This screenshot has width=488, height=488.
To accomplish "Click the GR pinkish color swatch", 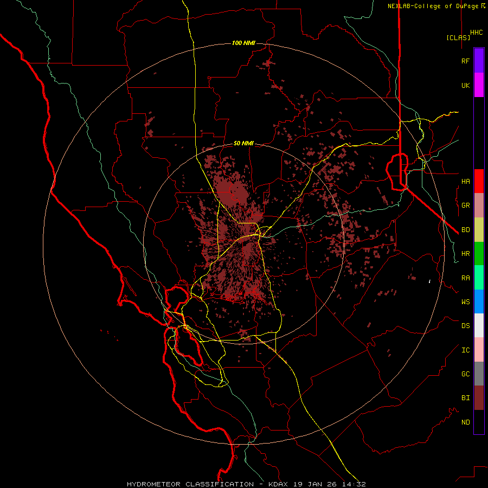I will click(479, 206).
